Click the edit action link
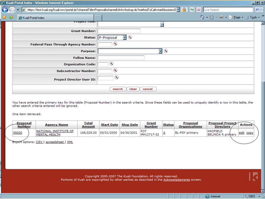265x199 pixels. pos(242,133)
